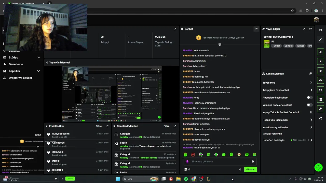Viewport: 326px width, 183px height.
Task: Open Filtre in Etkinlik Akışı panel
Action: click(x=99, y=126)
